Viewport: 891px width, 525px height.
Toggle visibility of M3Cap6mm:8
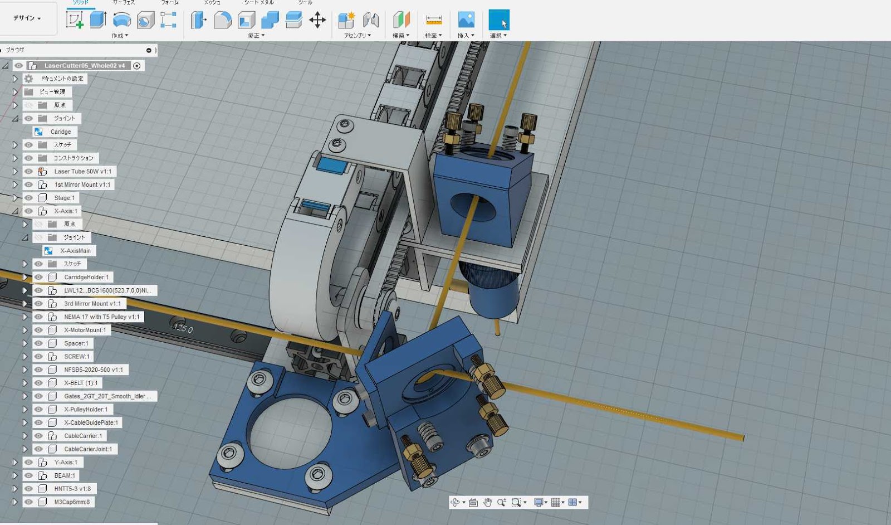click(28, 502)
